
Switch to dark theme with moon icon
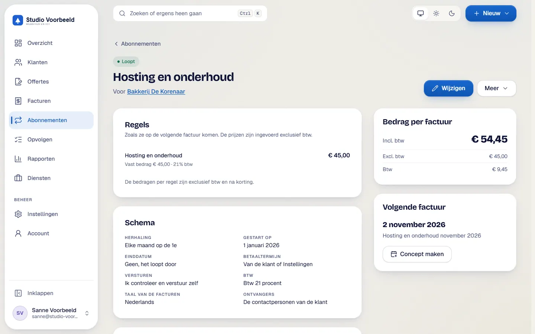click(x=452, y=13)
